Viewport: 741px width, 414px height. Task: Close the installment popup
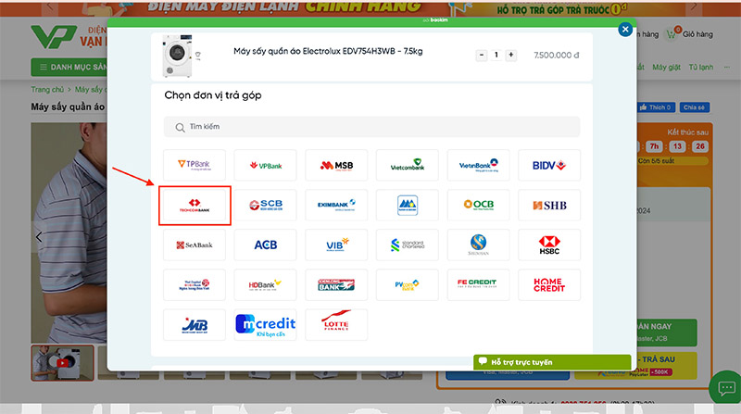(x=625, y=30)
